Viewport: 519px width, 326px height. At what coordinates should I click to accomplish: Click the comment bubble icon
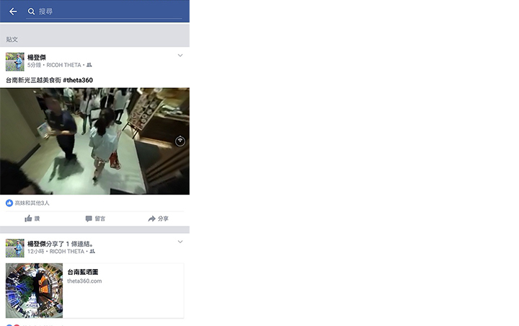point(89,219)
